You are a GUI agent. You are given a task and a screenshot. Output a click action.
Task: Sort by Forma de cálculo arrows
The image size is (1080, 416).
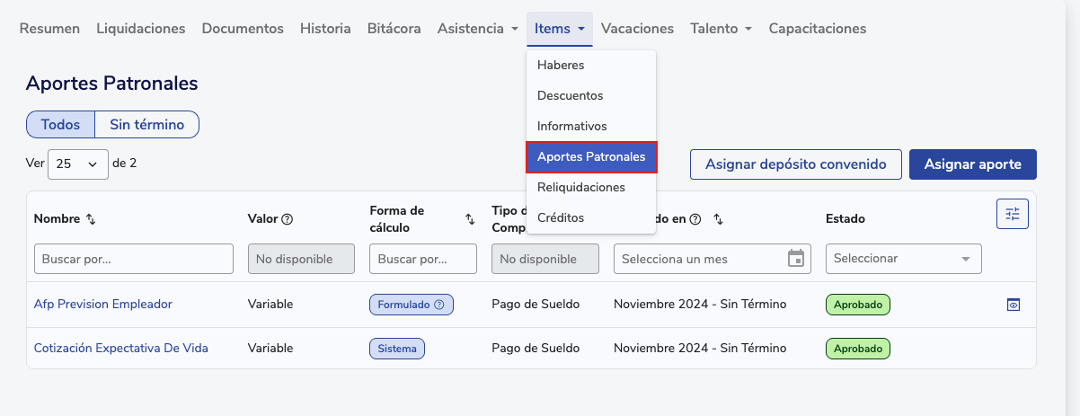tap(469, 219)
